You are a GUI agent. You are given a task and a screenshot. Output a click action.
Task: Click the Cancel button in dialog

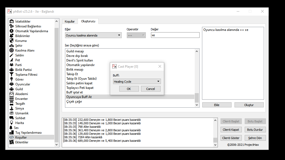tap(150, 89)
